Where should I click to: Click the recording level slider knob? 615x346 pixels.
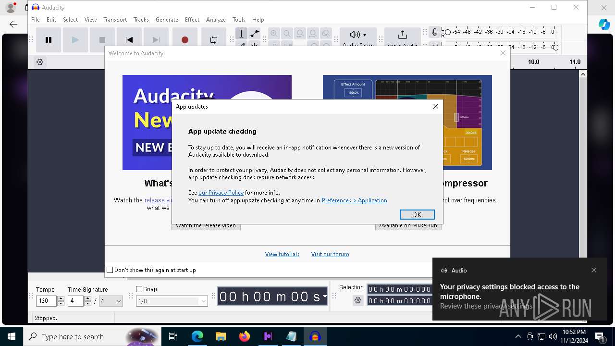[x=448, y=32]
